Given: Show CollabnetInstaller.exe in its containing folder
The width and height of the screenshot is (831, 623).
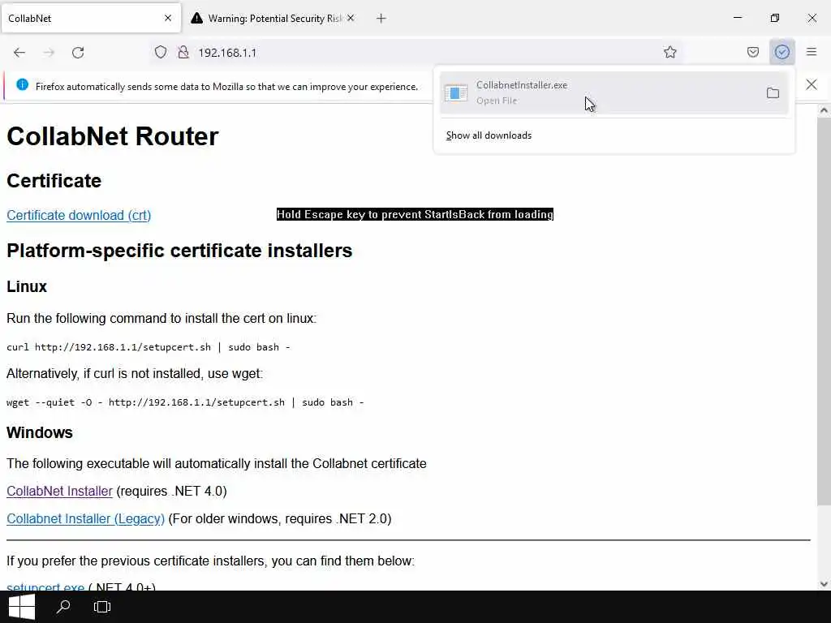Looking at the screenshot, I should tap(773, 93).
